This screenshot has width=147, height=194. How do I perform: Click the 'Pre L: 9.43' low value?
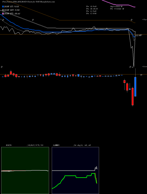point(91,11)
